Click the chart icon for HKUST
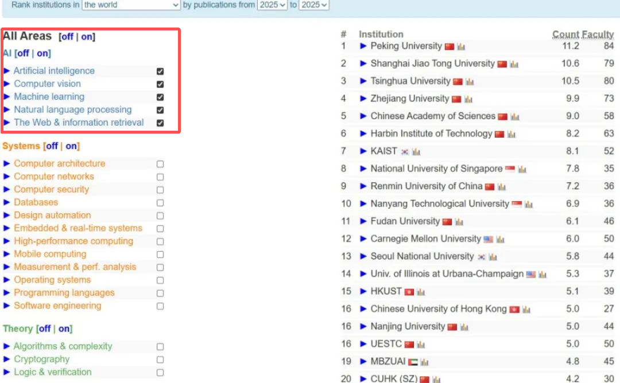The width and height of the screenshot is (620, 383). (x=421, y=292)
